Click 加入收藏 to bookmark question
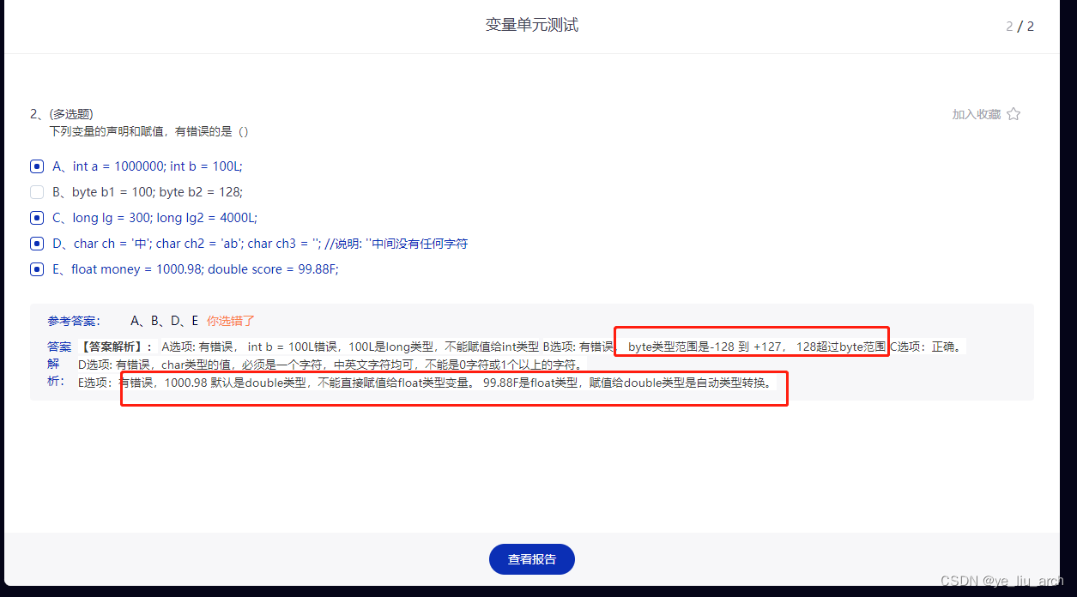The height and width of the screenshot is (597, 1077). click(977, 114)
